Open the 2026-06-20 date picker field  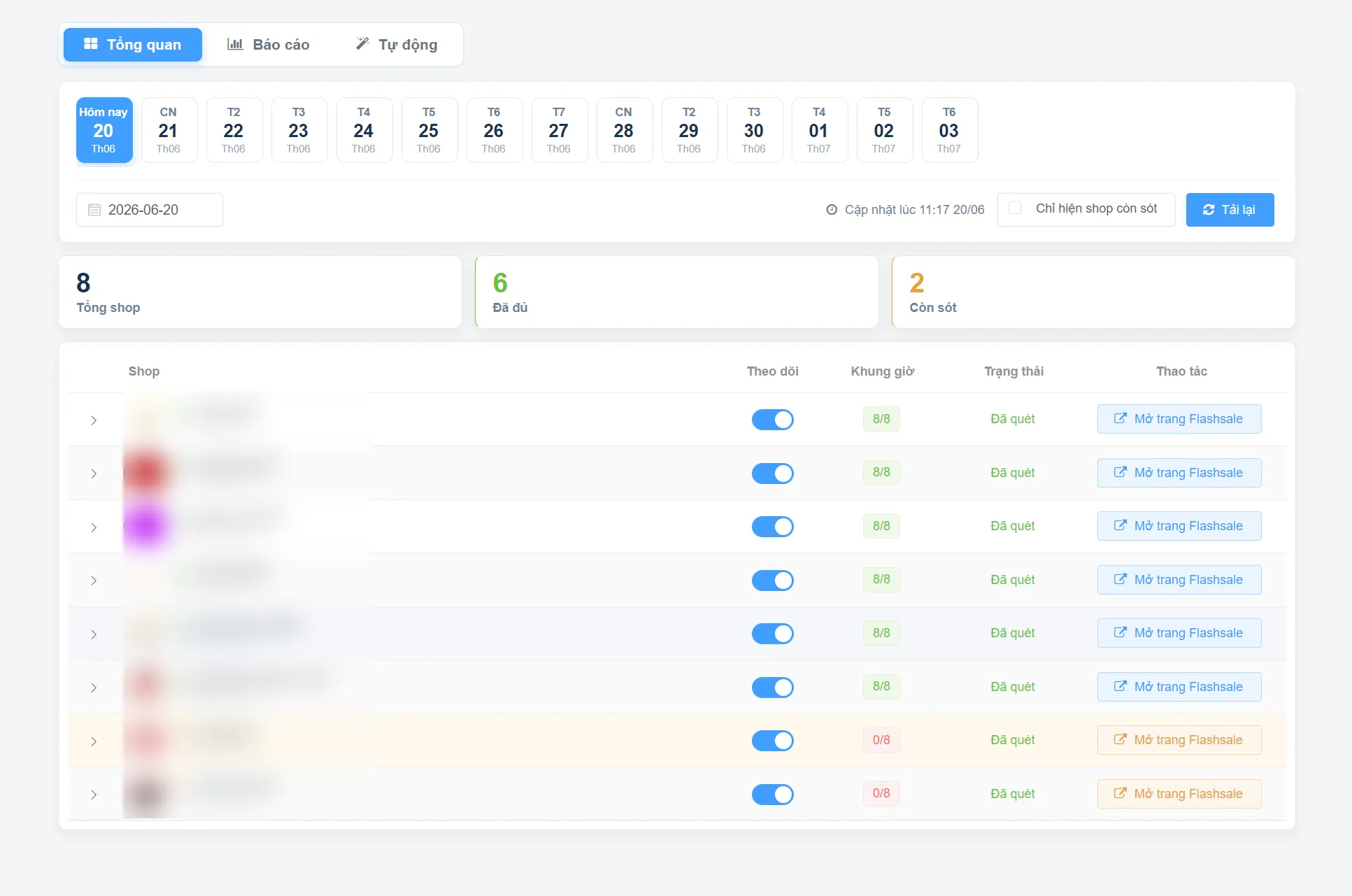(x=150, y=210)
